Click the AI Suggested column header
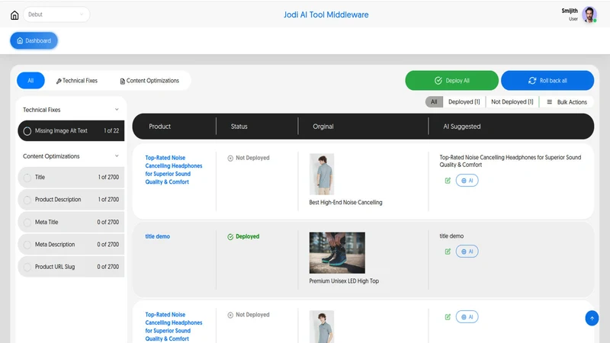This screenshot has width=610, height=343. [x=462, y=127]
